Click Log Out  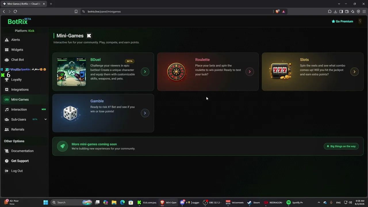coord(25,171)
